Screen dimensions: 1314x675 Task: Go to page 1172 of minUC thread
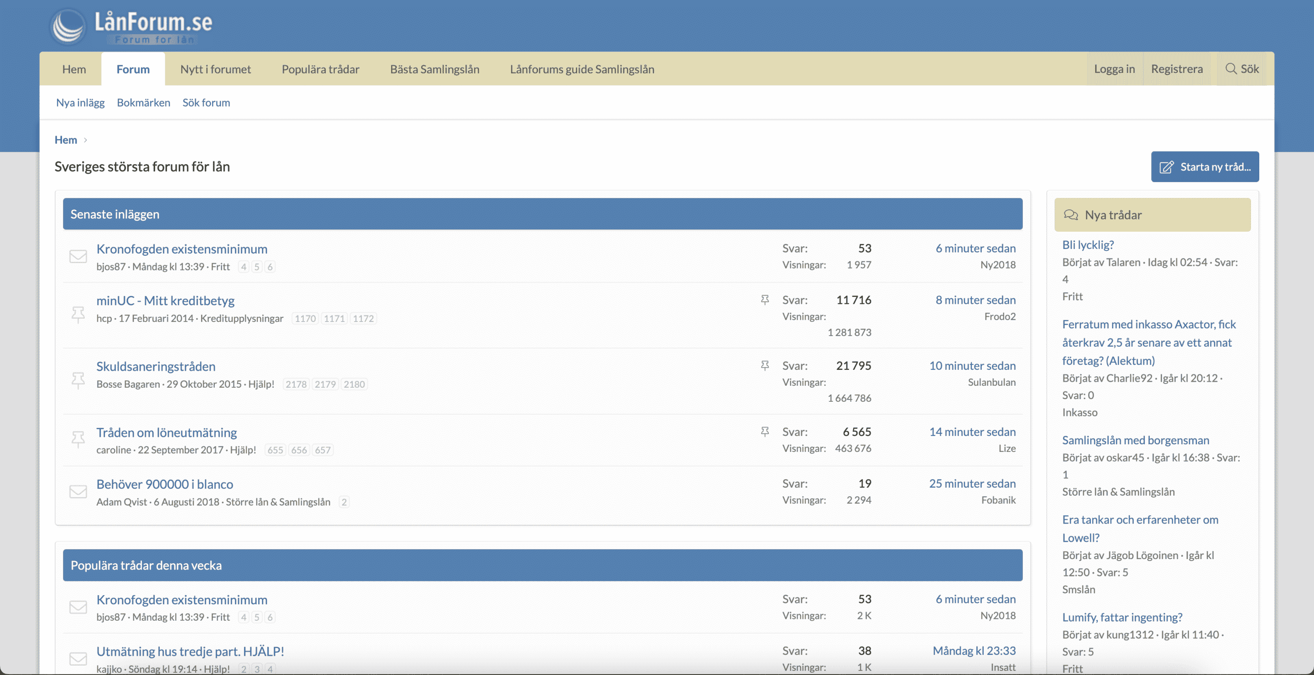click(x=363, y=319)
